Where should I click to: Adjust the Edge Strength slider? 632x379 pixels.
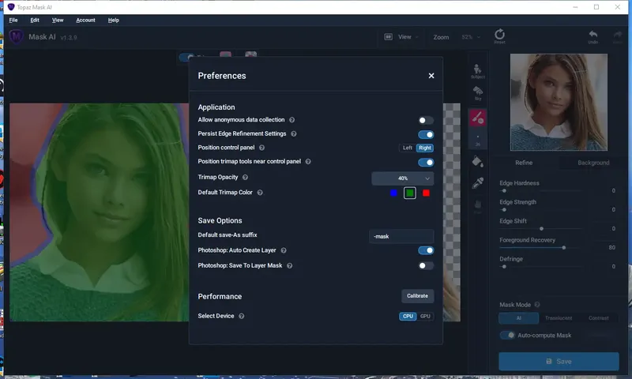pos(540,210)
